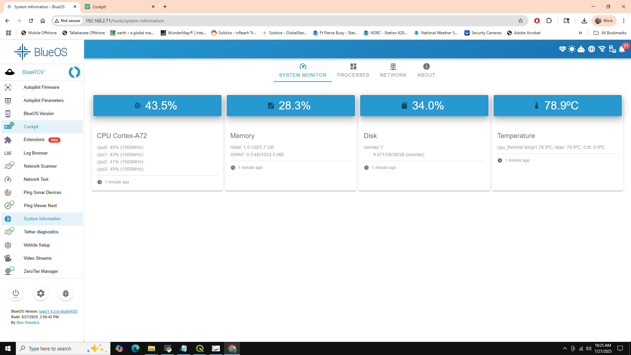Image resolution: width=631 pixels, height=355 pixels.
Task: Click the power button icon in sidebar
Action: pos(16,293)
